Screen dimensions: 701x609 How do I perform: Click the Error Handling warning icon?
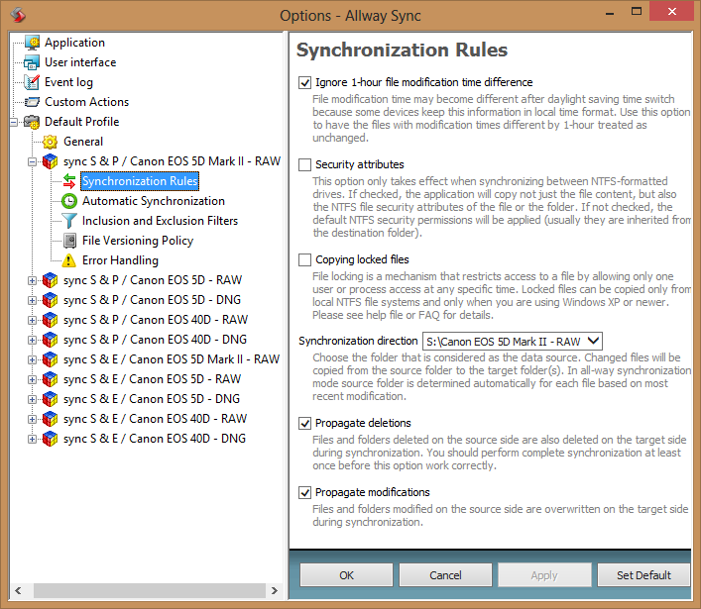[68, 260]
